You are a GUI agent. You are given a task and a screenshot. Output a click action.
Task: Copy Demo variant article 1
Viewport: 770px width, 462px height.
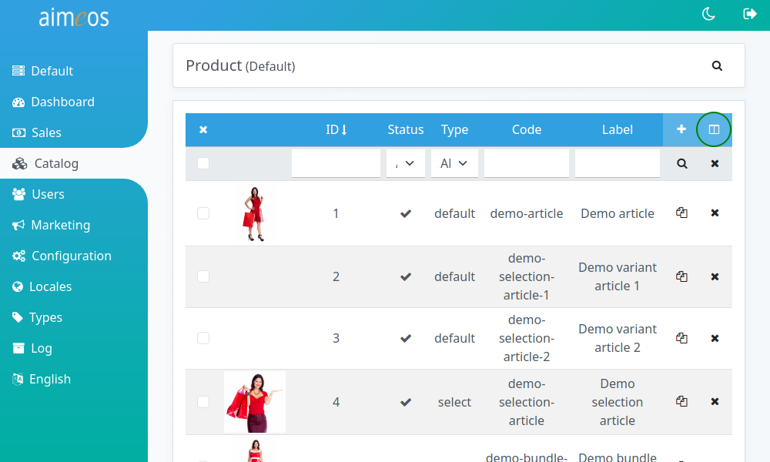click(x=681, y=276)
